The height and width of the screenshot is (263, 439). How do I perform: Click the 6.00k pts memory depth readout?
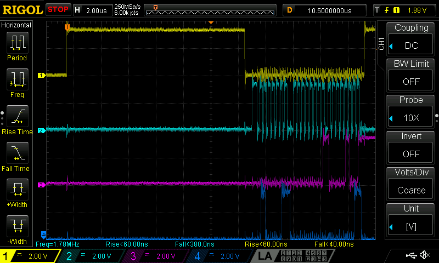[x=126, y=13]
